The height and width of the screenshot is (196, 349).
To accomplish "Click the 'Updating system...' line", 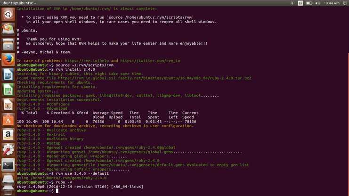I will [x=37, y=91].
